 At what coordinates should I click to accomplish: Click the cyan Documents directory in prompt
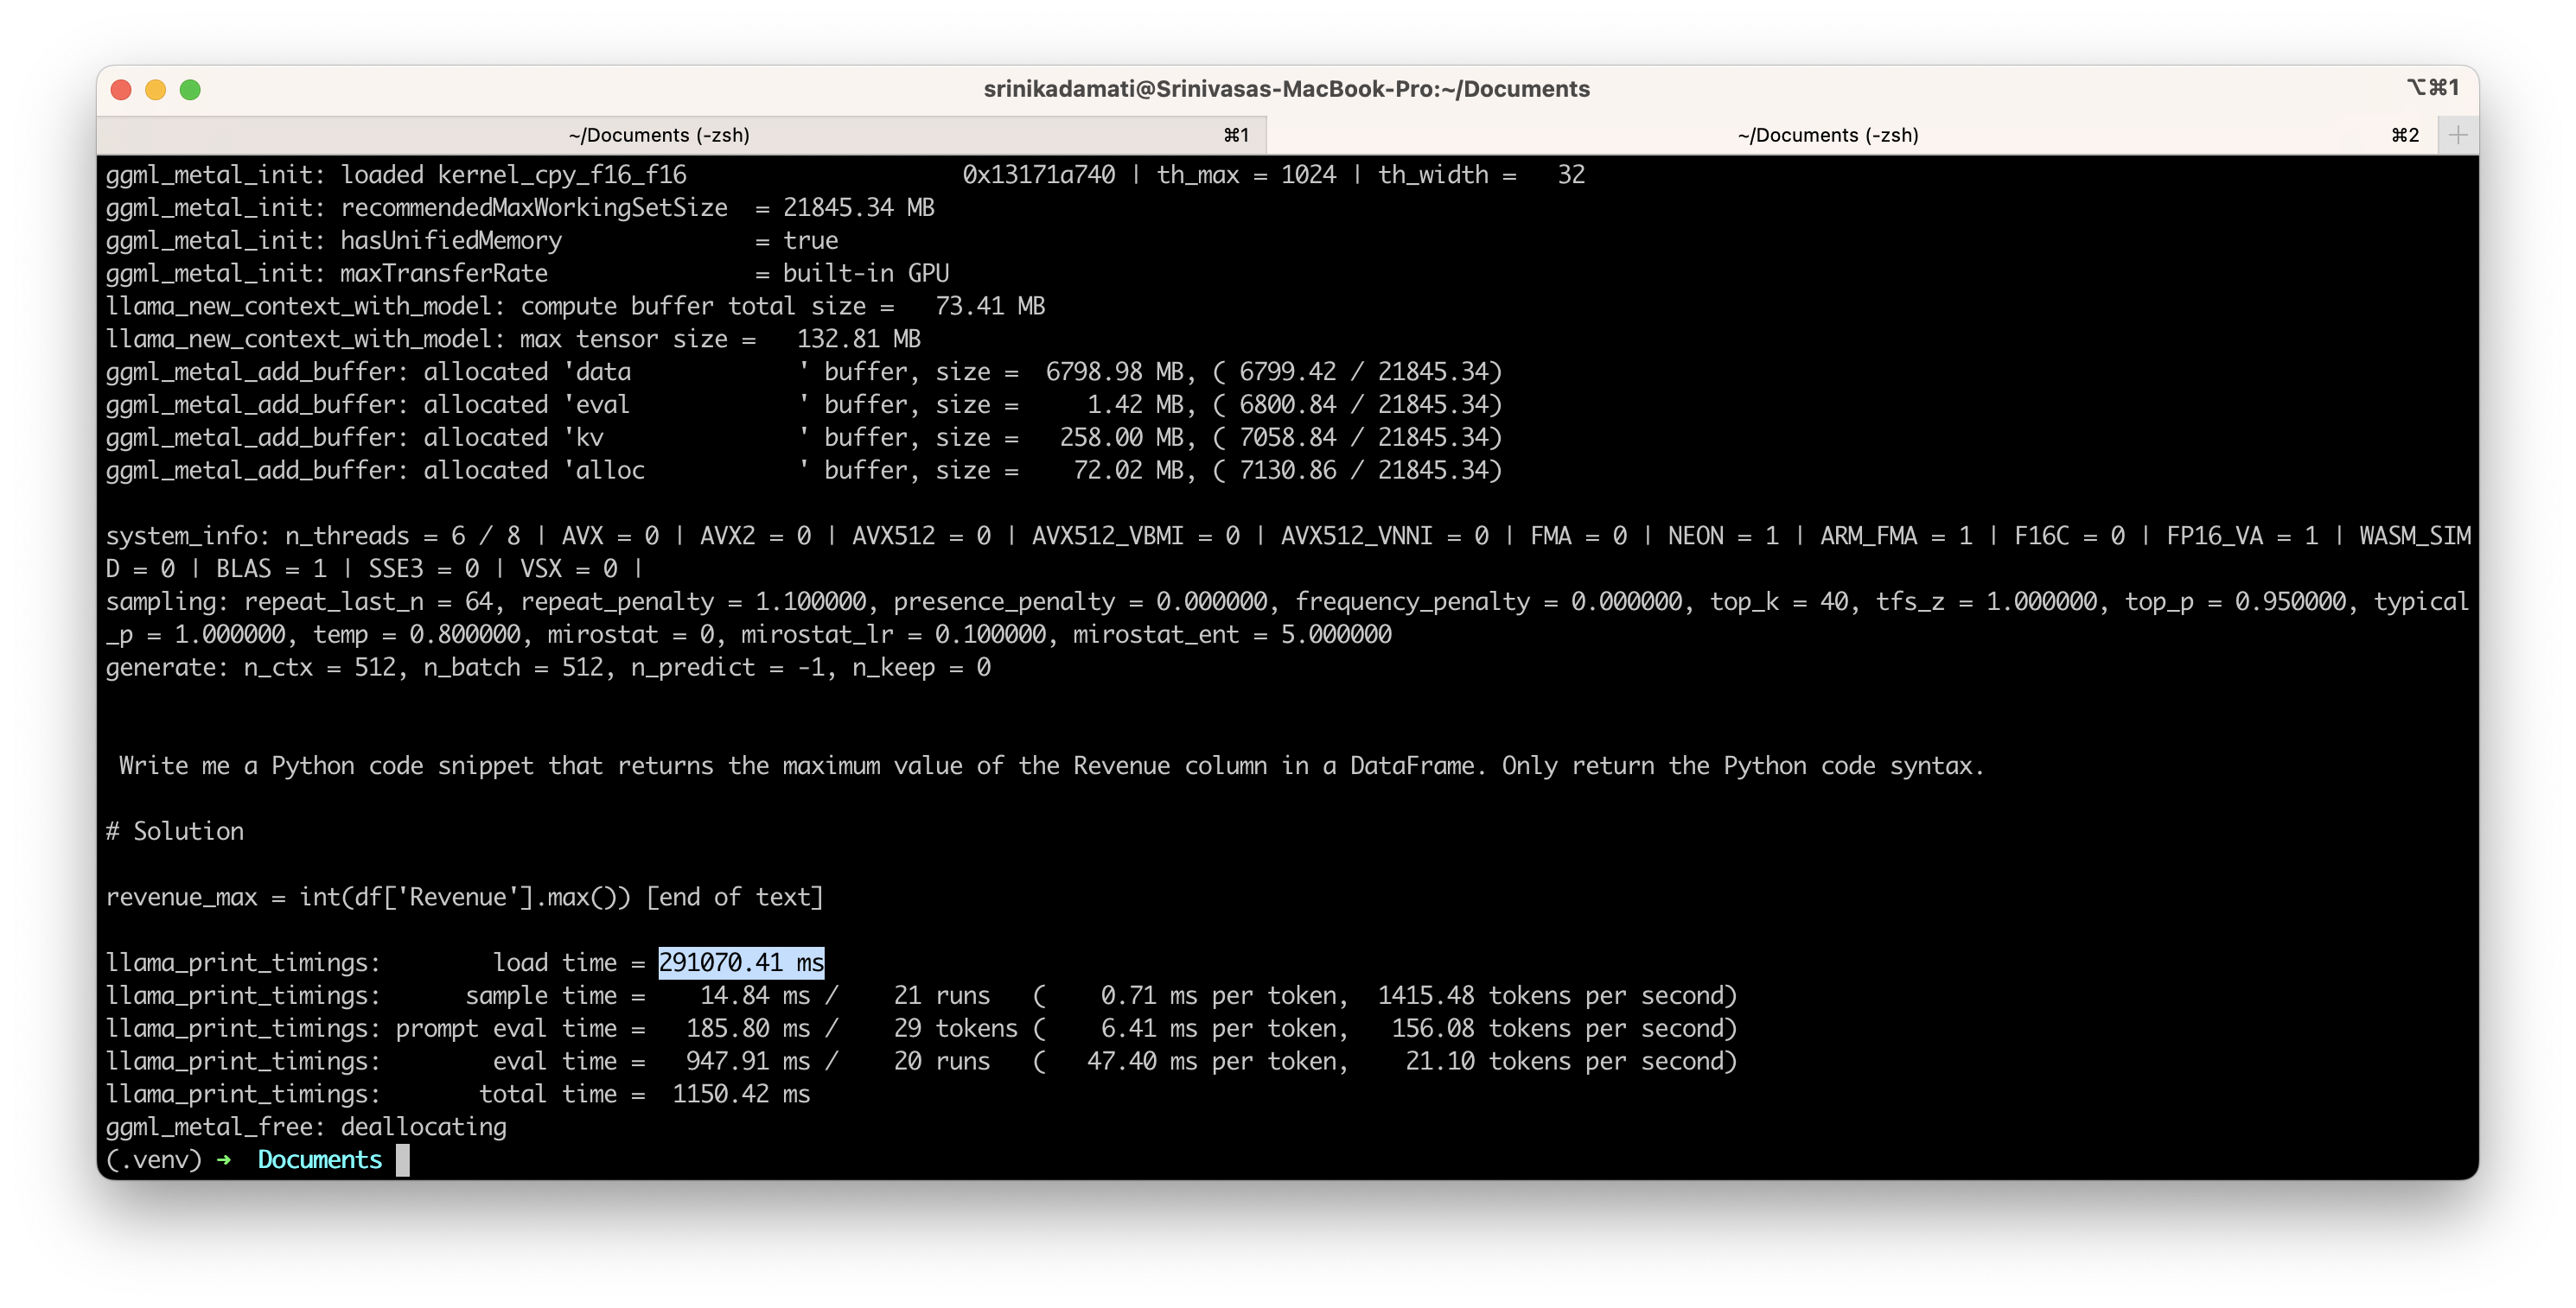pyautogui.click(x=320, y=1159)
